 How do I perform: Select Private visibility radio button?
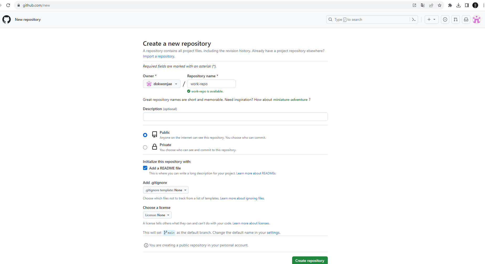point(145,147)
